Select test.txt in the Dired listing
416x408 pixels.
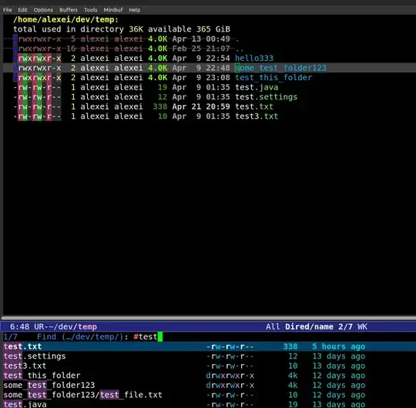click(254, 106)
